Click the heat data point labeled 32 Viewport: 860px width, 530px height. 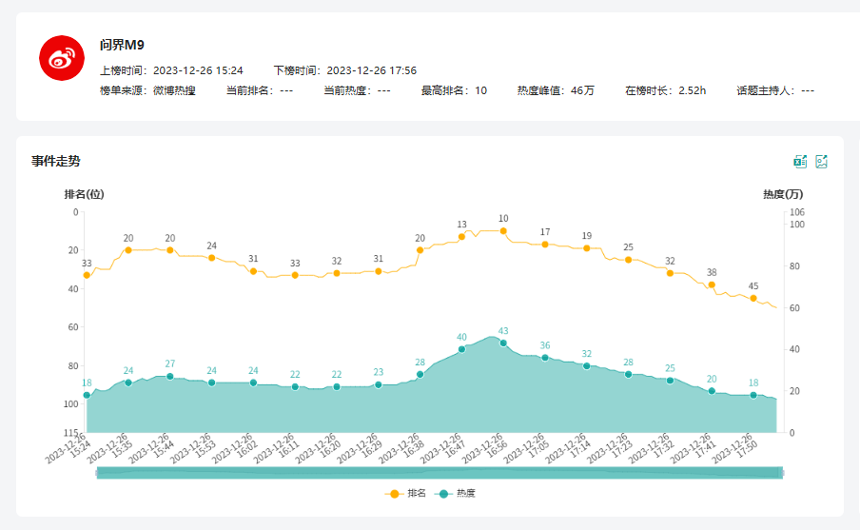coord(586,366)
